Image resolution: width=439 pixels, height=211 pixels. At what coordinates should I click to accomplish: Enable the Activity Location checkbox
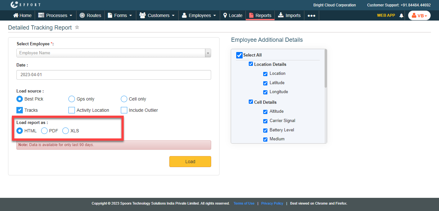click(72, 110)
